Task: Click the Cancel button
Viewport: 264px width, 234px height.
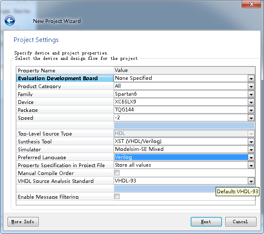Action: tap(241, 222)
